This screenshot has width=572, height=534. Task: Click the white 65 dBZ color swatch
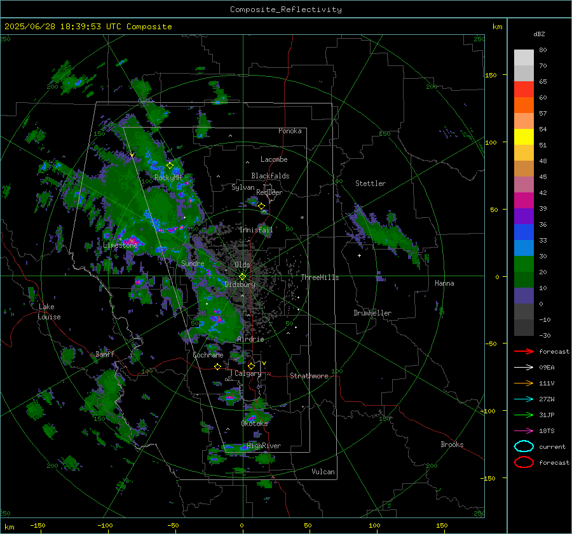(524, 73)
